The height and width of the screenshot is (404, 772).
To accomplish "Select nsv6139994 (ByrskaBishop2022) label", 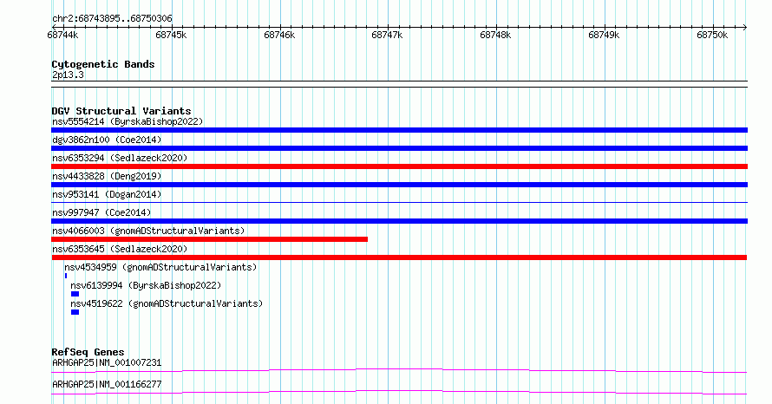I will pyautogui.click(x=146, y=285).
